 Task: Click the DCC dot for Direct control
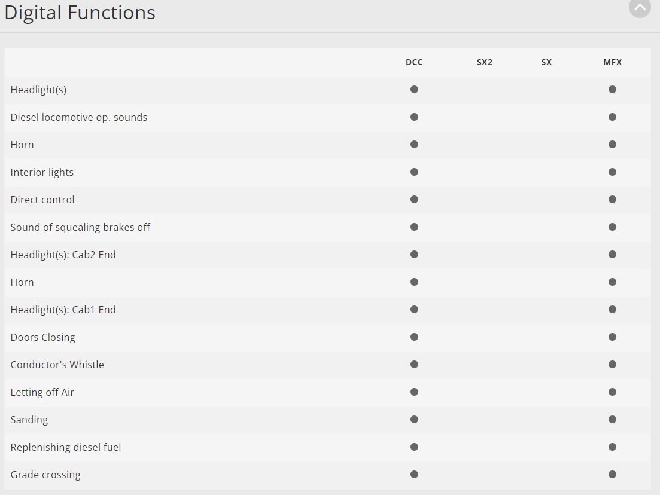tap(414, 200)
